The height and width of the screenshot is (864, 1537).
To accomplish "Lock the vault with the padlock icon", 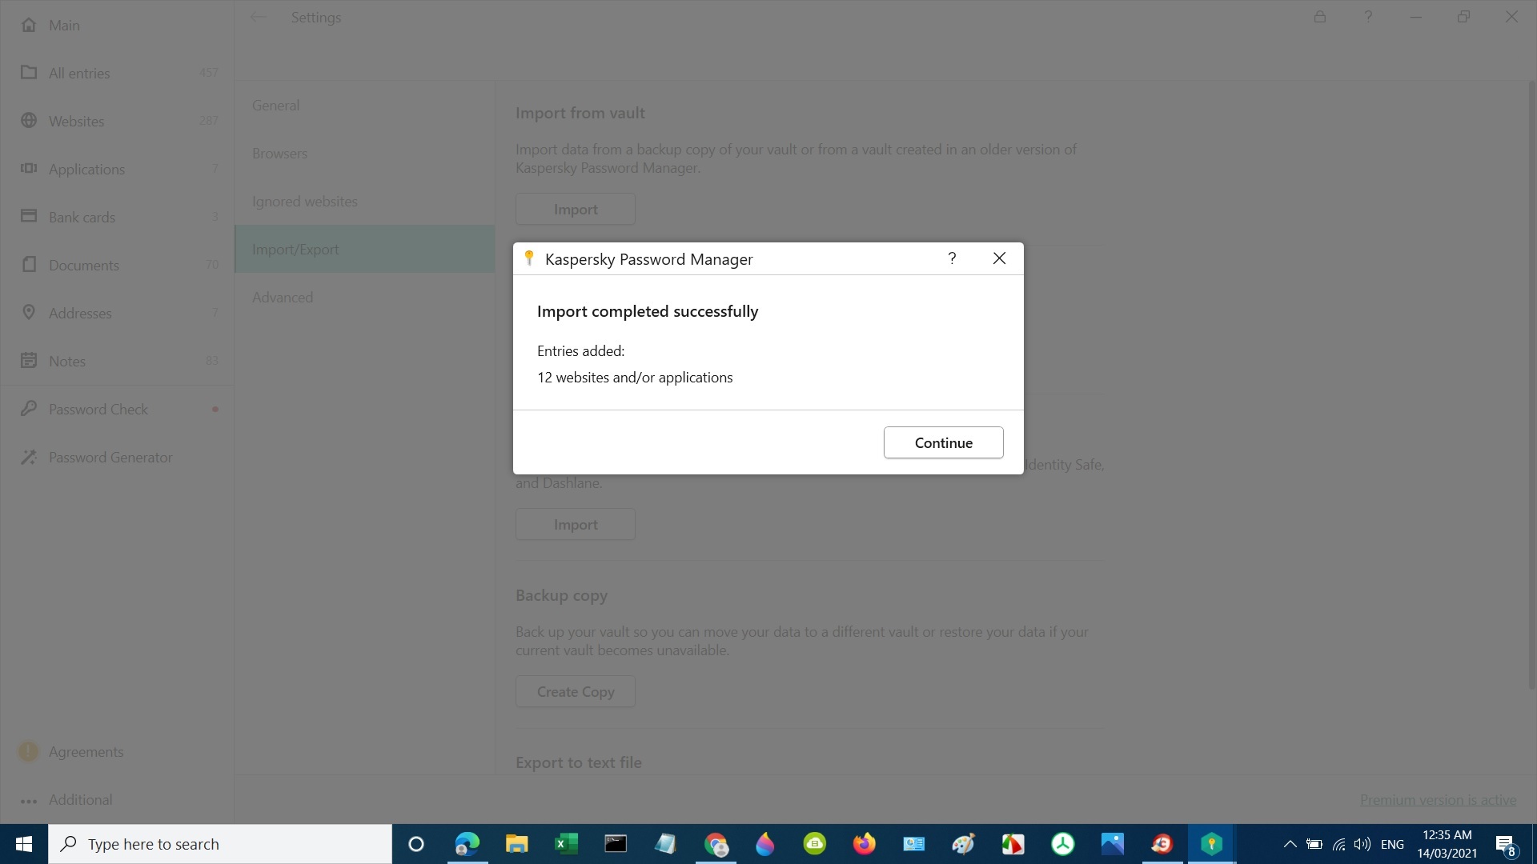I will coord(1320,17).
